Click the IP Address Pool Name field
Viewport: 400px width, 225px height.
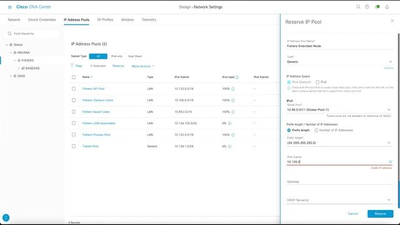(x=340, y=46)
